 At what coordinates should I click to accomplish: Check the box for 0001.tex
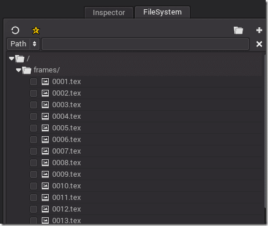pos(34,82)
